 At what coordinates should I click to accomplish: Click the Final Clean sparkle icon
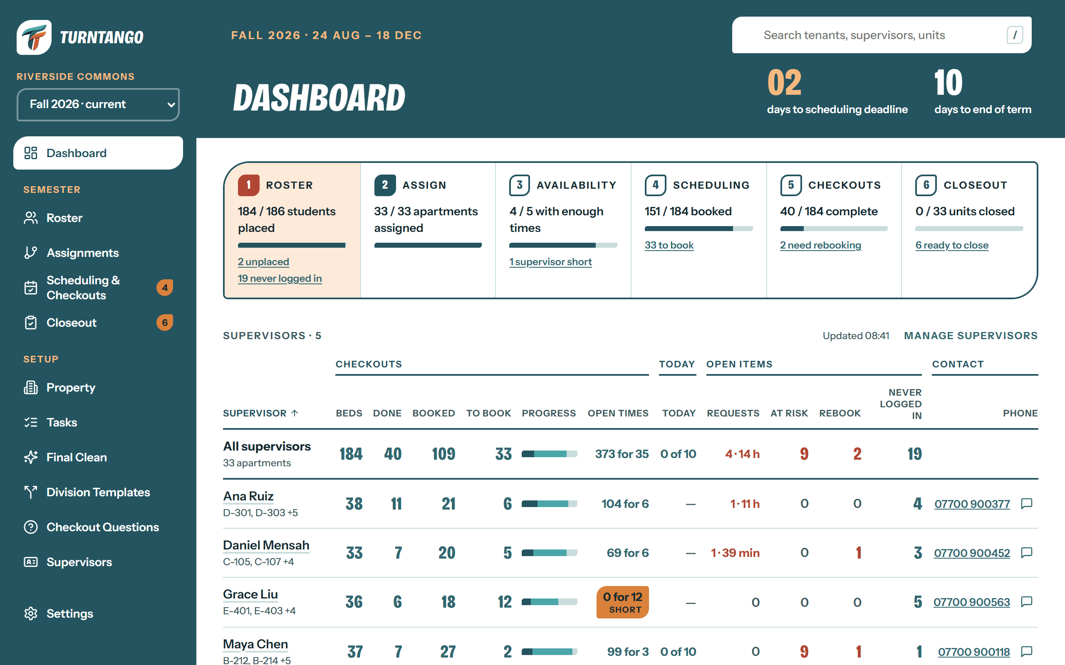click(31, 458)
